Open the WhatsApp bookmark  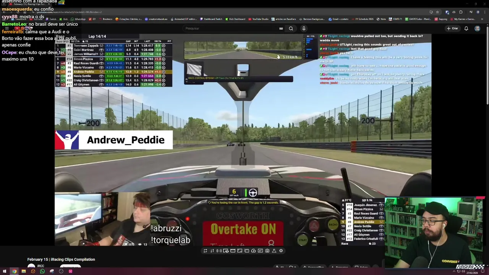tap(78, 19)
